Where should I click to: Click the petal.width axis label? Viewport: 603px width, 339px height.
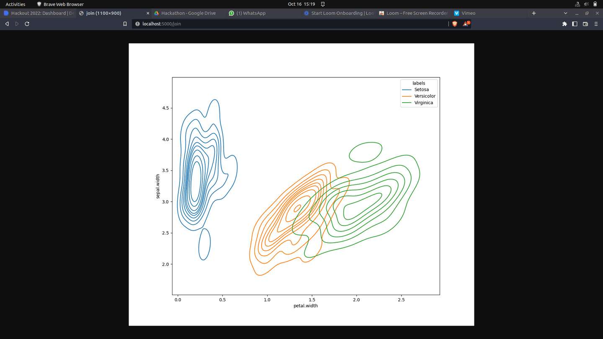click(x=306, y=306)
